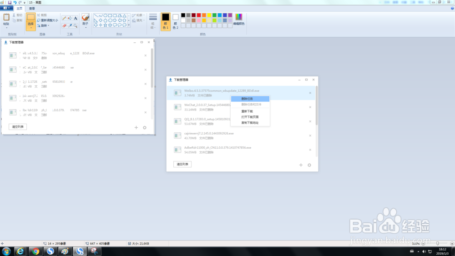Select the Magnifier tool
455x256 pixels.
tap(76, 25)
